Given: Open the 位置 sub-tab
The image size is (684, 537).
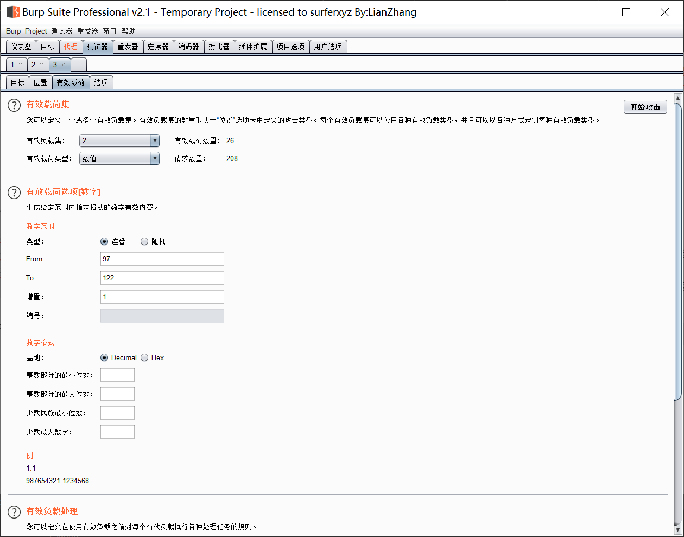Looking at the screenshot, I should 40,83.
